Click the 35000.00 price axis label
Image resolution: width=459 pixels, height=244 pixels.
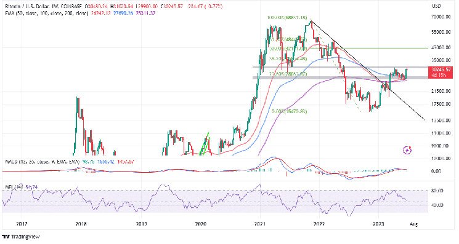pyautogui.click(x=441, y=60)
